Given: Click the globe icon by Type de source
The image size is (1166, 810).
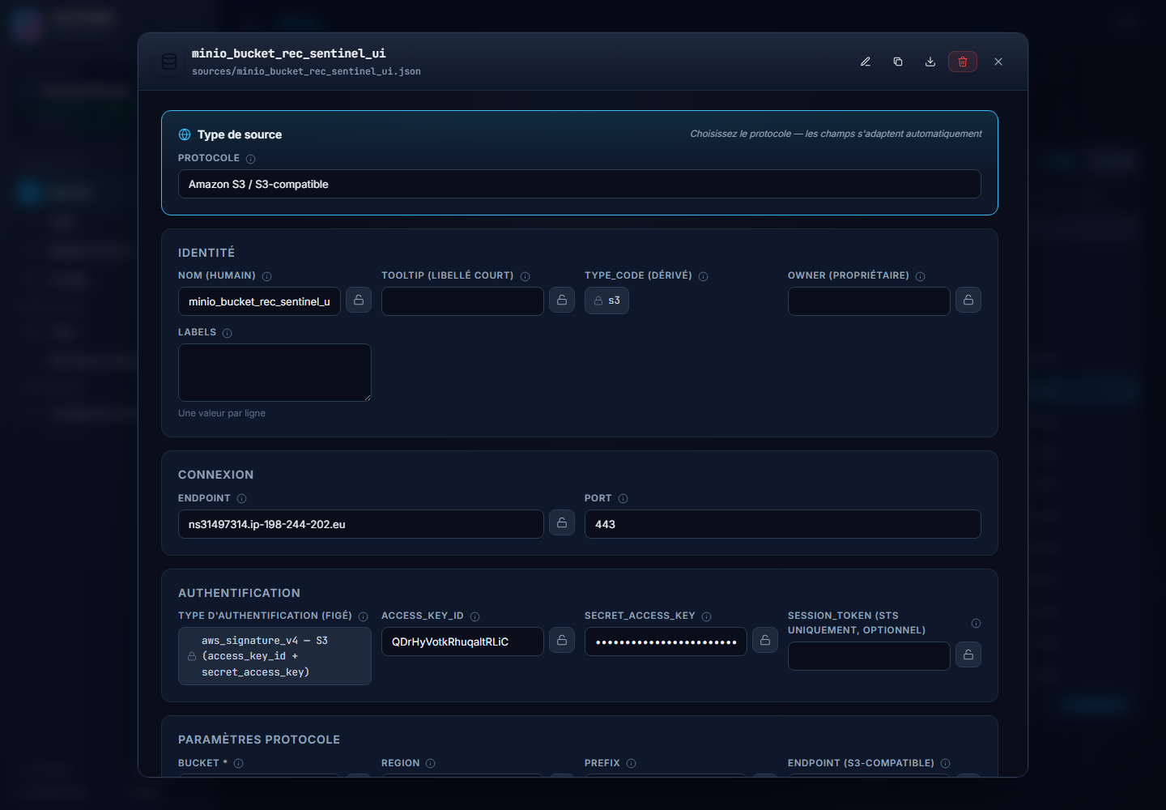Looking at the screenshot, I should click(185, 134).
